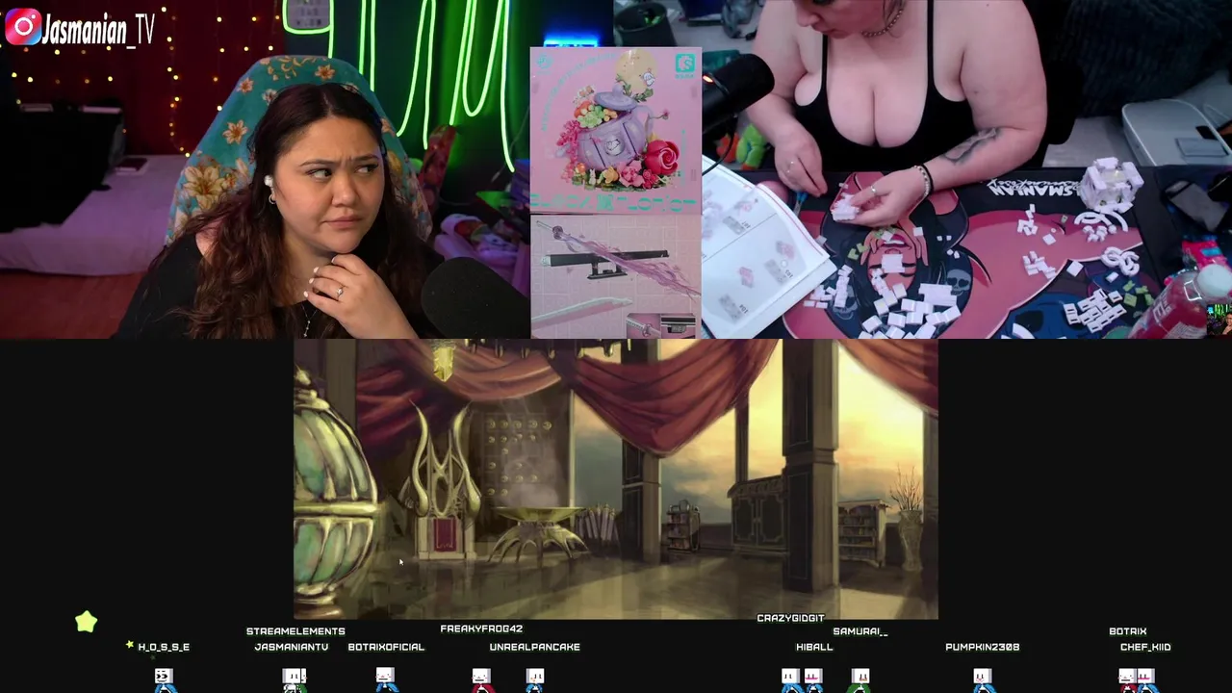The height and width of the screenshot is (693, 1232).
Task: Click the H_O_S_S_E viewer name
Action: [164, 647]
